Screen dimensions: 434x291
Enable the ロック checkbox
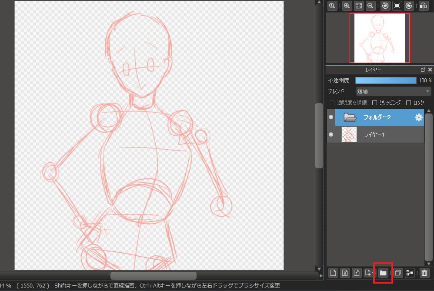click(408, 103)
